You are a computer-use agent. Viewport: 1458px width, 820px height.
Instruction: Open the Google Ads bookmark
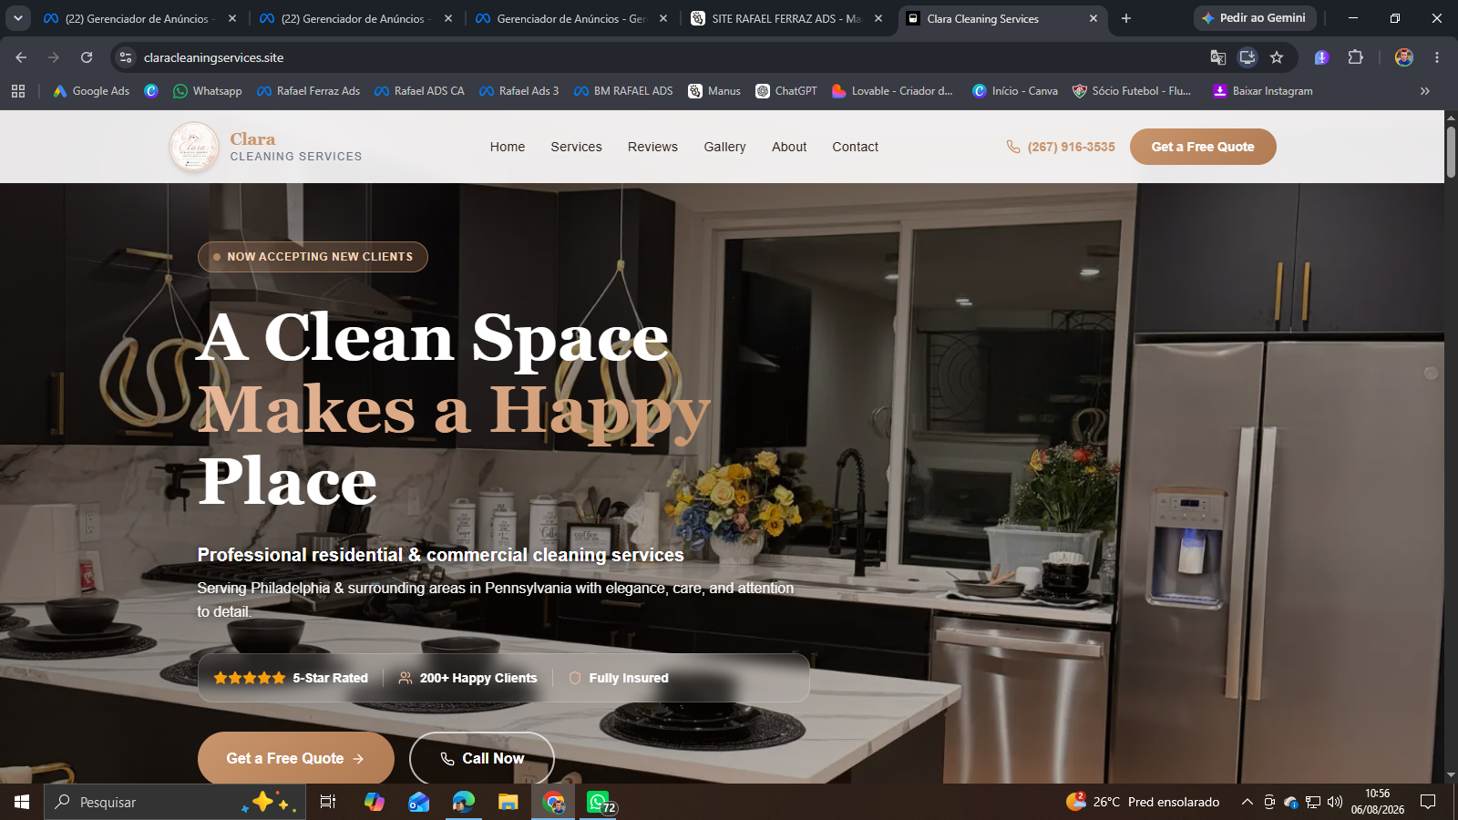click(x=91, y=91)
